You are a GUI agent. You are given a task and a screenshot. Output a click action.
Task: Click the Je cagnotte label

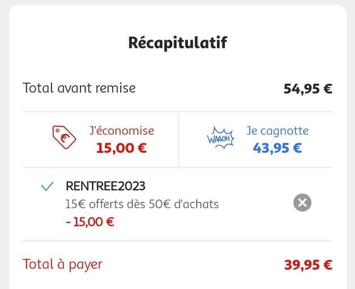click(278, 131)
